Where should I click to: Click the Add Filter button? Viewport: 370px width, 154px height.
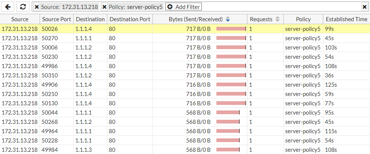tap(184, 7)
